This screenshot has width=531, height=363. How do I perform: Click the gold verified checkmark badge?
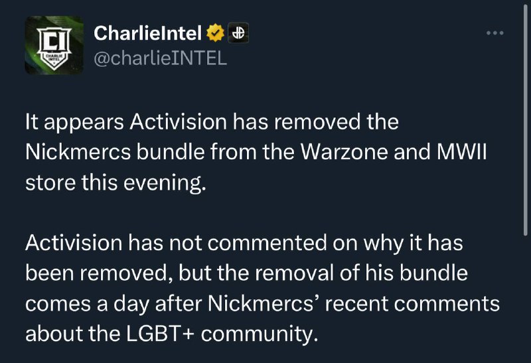[x=216, y=32]
